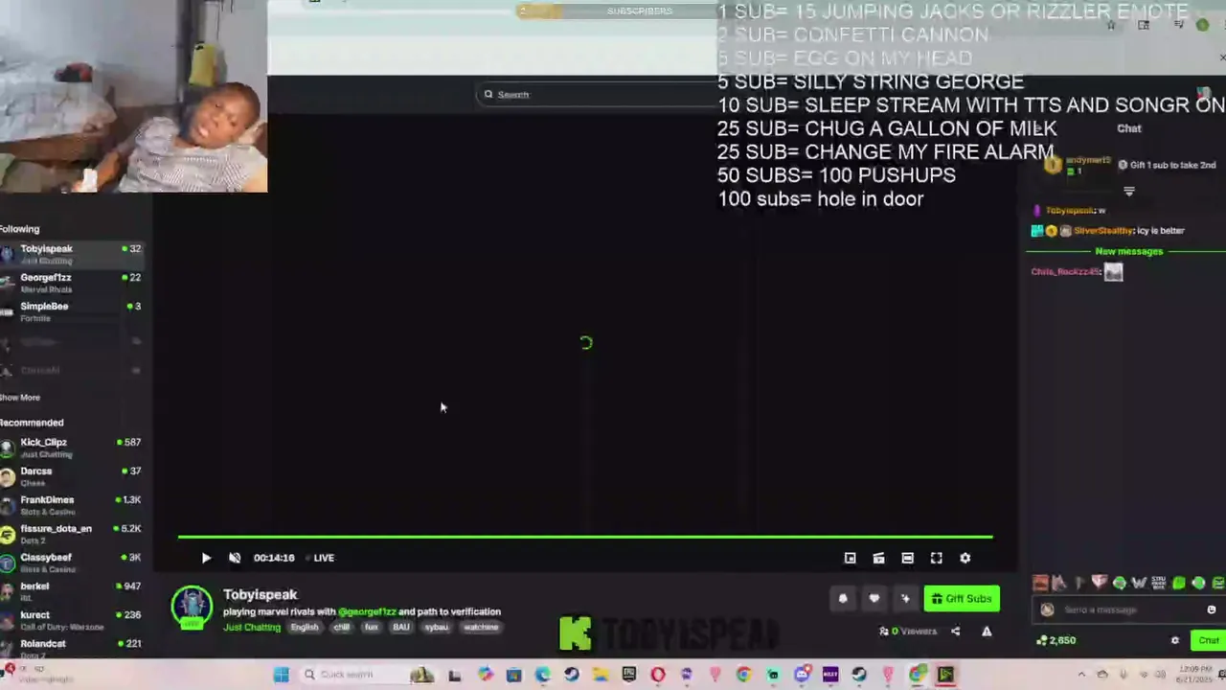Open the Tobyispeak channel name link
1226x690 pixels.
point(261,595)
